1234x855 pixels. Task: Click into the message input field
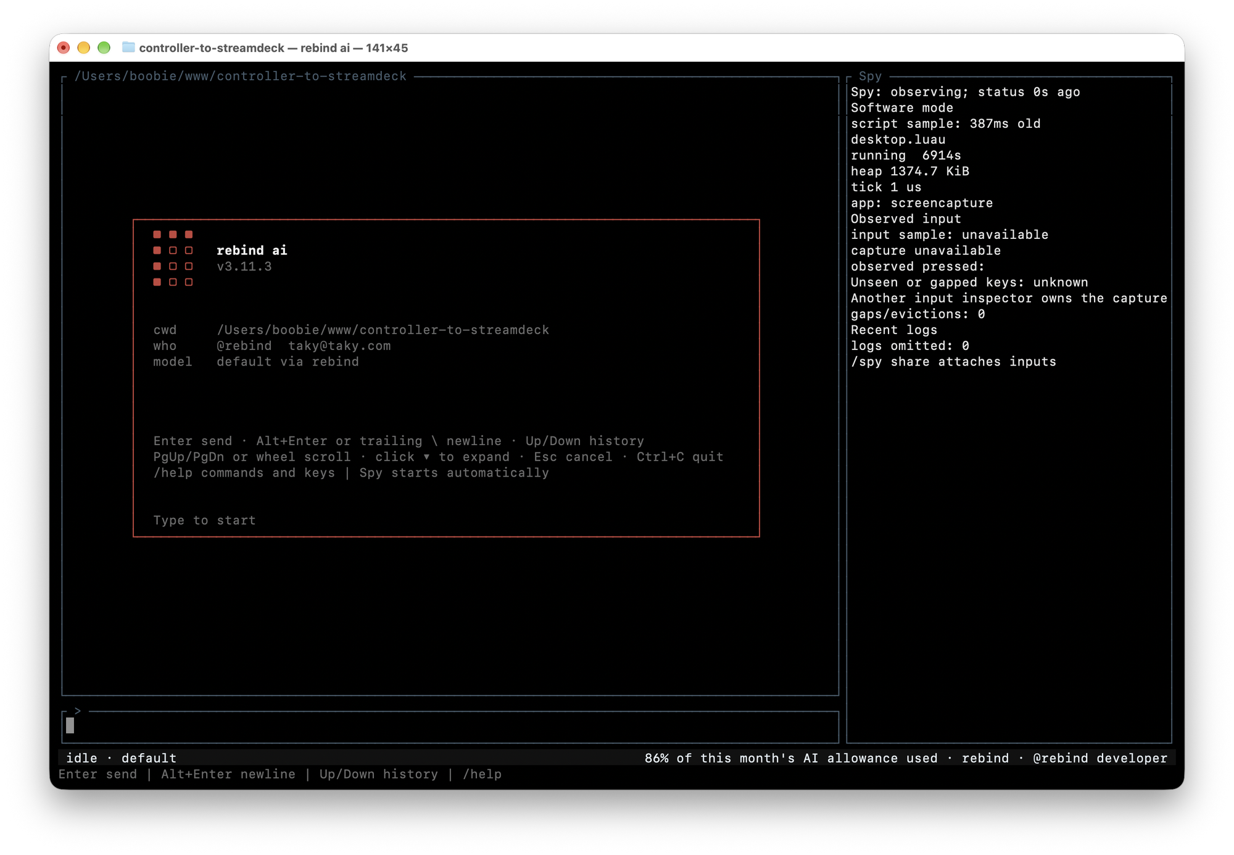pyautogui.click(x=450, y=727)
